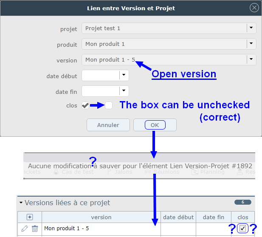Delete the Mon produit 1 - 5 row with trash icon
Image resolution: width=262 pixels, height=237 pixels.
tap(35, 229)
